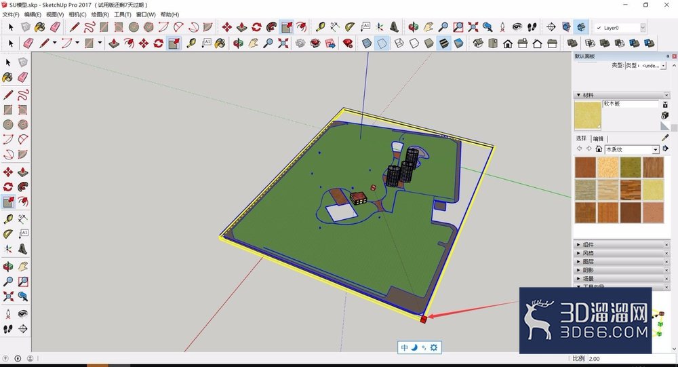678x367 pixels.
Task: Select the Orbit camera tool in left toolbar
Action: click(x=7, y=266)
